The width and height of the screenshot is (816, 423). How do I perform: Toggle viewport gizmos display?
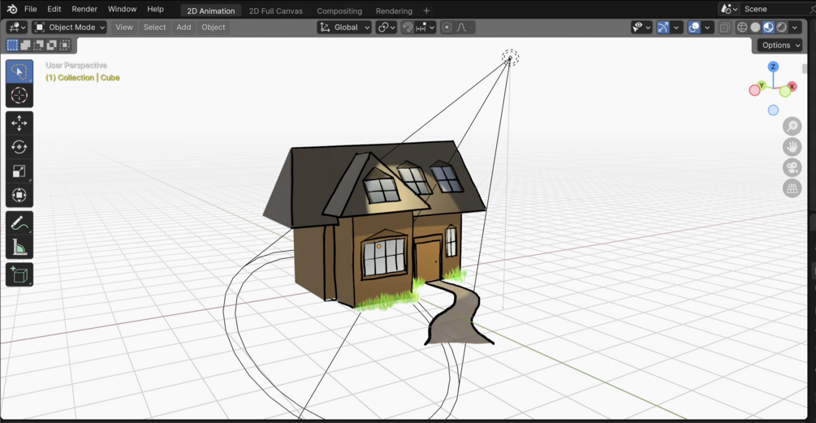coord(663,27)
